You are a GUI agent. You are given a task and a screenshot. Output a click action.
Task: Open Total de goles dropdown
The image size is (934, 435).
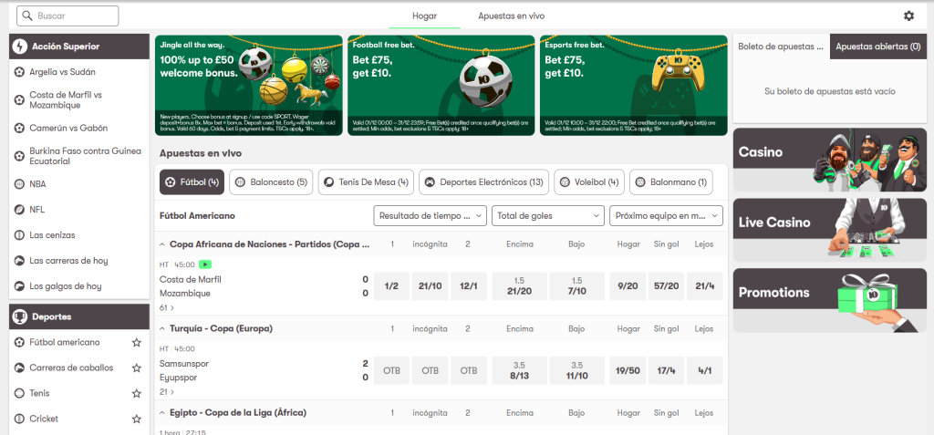548,216
